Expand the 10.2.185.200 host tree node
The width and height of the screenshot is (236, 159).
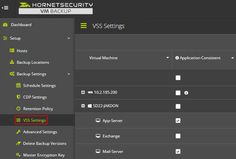[83, 92]
